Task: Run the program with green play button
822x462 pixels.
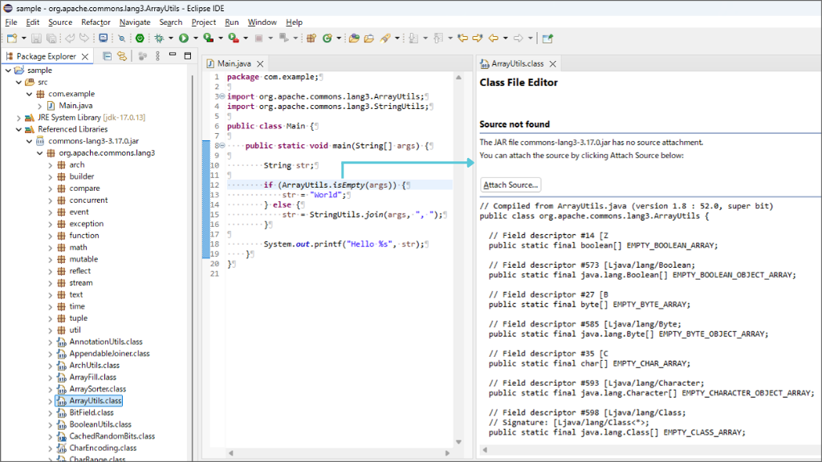Action: pos(184,38)
